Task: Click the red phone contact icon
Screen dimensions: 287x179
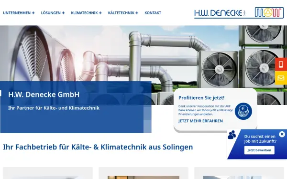Action: 281,64
